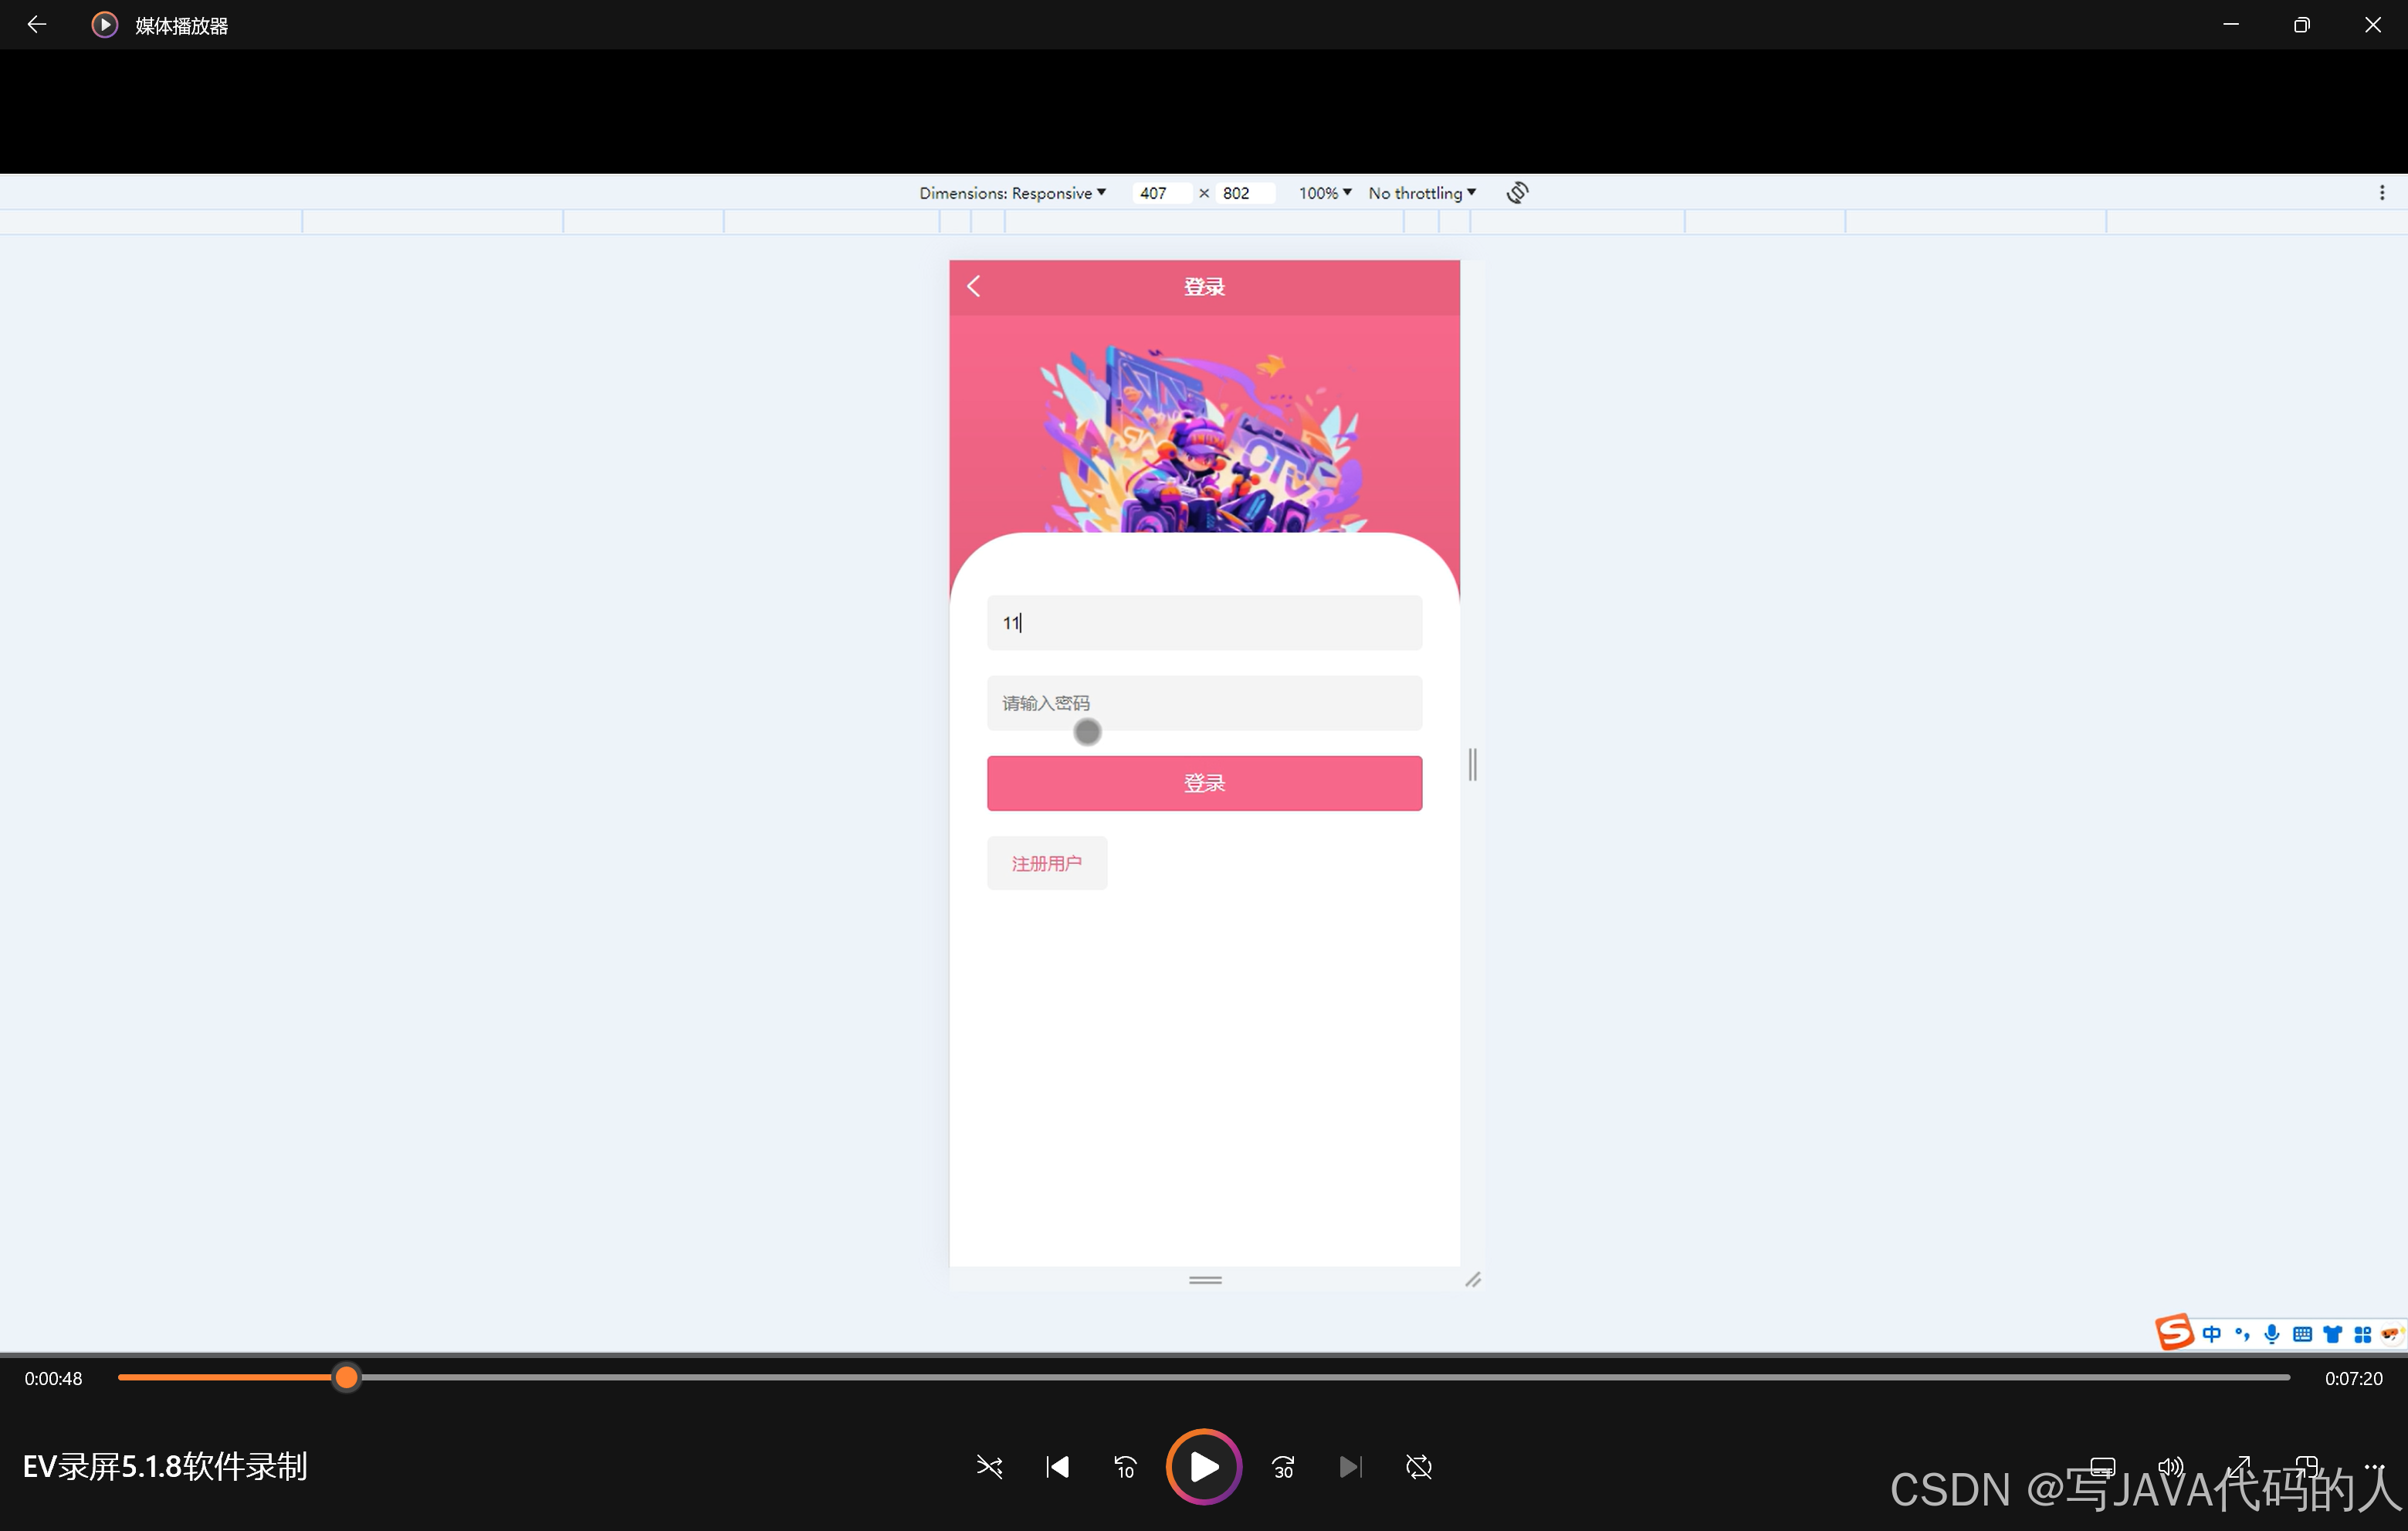Click the media player app logo
The width and height of the screenshot is (2408, 1531).
[104, 25]
